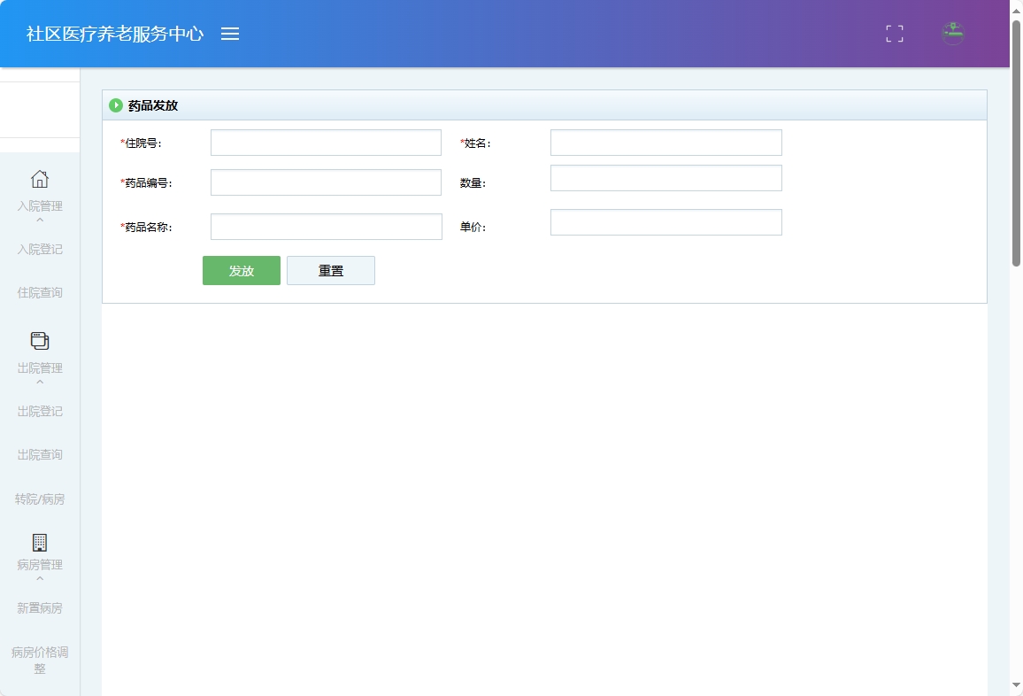Click the documents icon above 出院管理

coord(40,340)
